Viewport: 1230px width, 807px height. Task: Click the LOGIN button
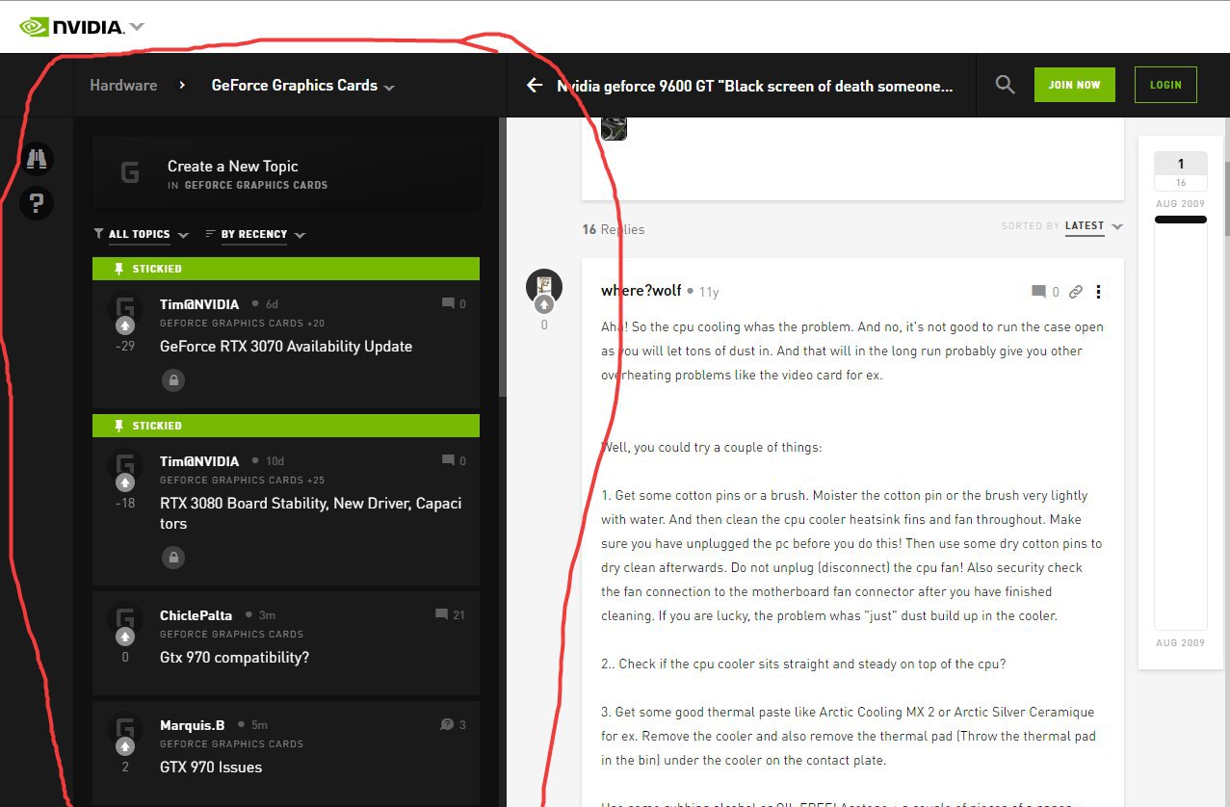(1165, 85)
